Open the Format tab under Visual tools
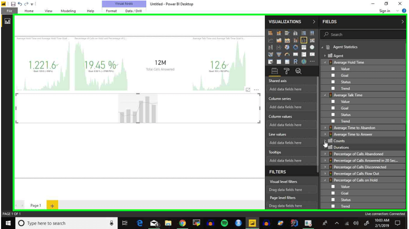 (x=111, y=11)
